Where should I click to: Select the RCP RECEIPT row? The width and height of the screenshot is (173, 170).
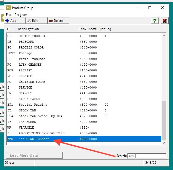point(84,70)
